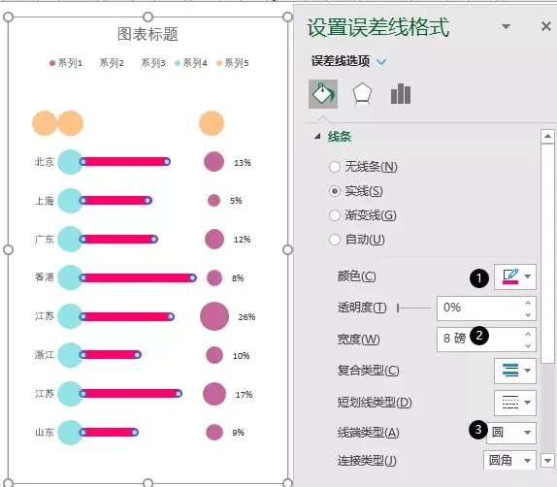Click the 13% data label
Screen dimensions: 557x487
point(243,163)
